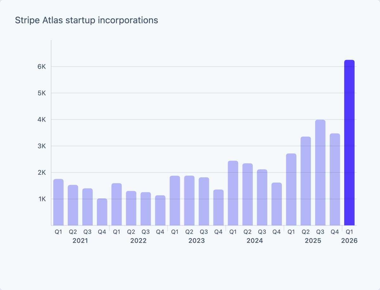
Task: Click the 'Q1' label above 2026
Action: click(x=349, y=232)
